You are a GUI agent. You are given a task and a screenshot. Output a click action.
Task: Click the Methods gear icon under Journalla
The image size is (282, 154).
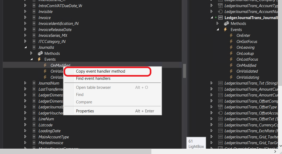(40, 53)
